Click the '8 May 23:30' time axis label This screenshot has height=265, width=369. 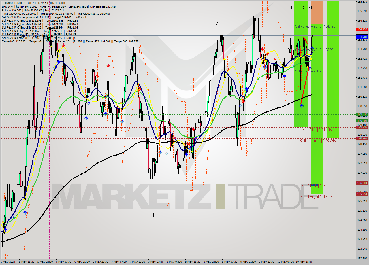211,262
